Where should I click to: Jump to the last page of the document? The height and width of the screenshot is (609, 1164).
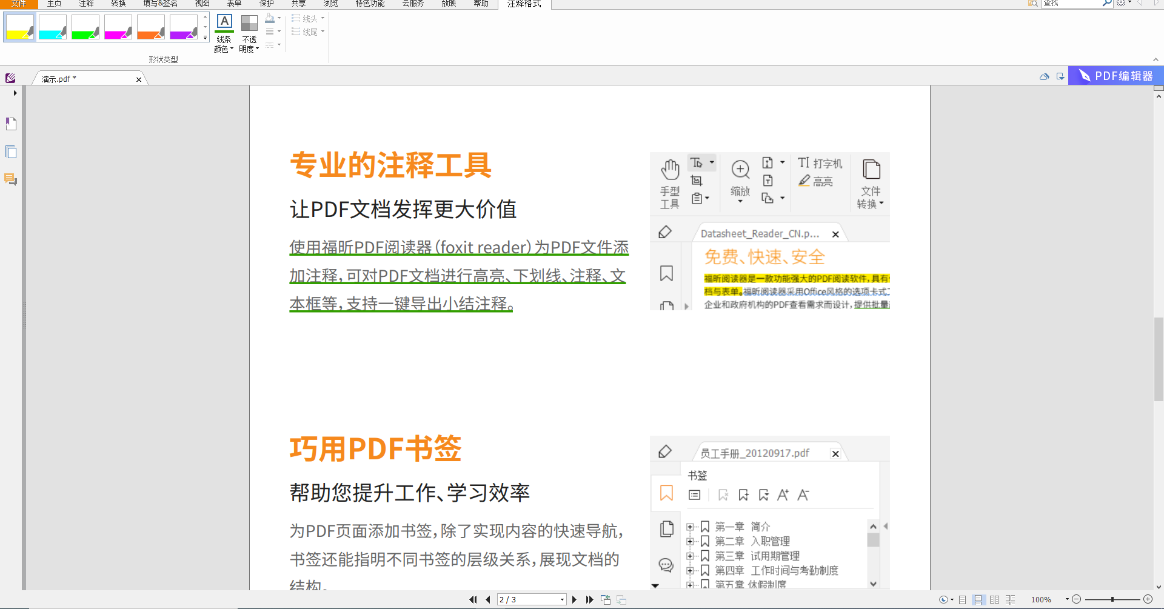coord(589,599)
